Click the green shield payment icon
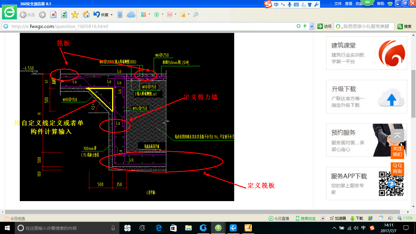The image size is (416, 234). (x=157, y=15)
